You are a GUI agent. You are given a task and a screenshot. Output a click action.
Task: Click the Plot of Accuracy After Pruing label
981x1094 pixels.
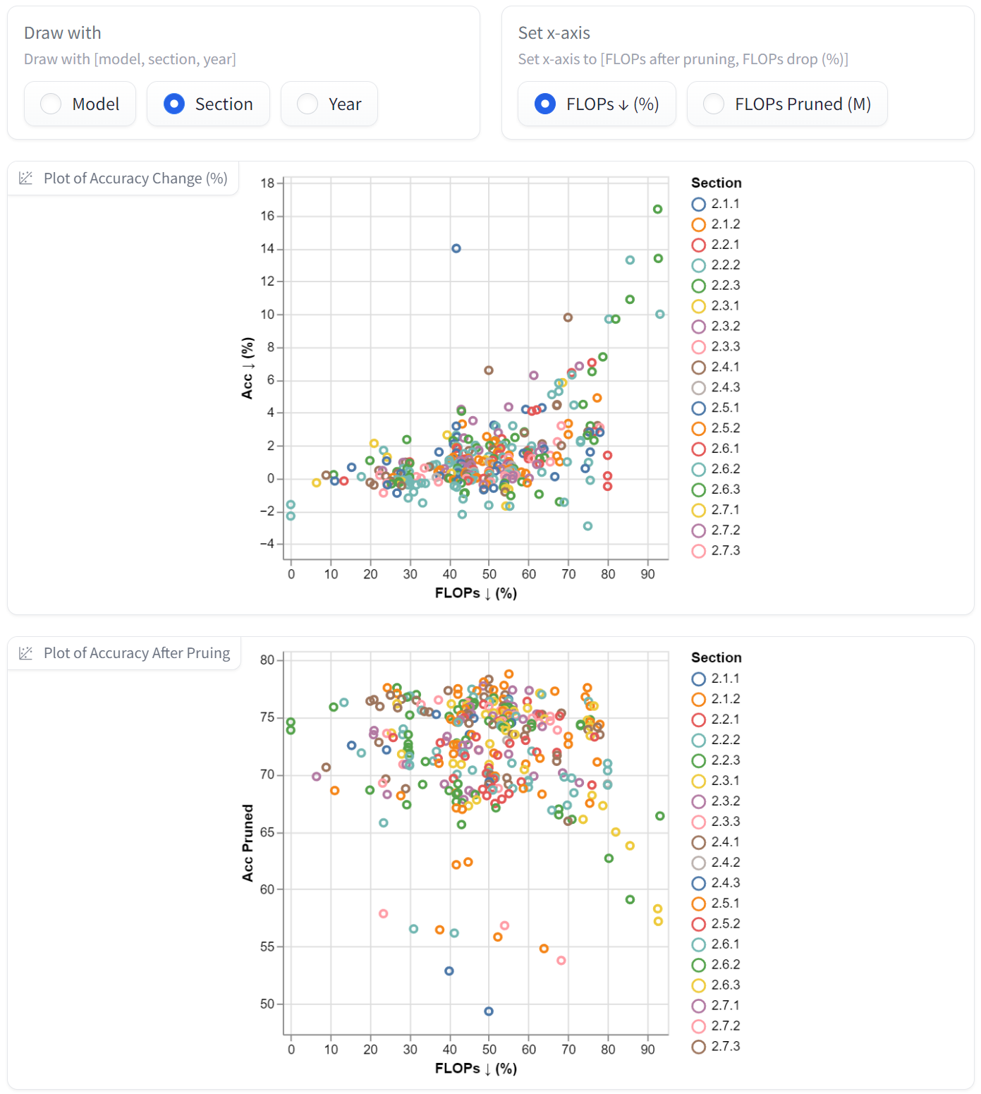pos(137,653)
